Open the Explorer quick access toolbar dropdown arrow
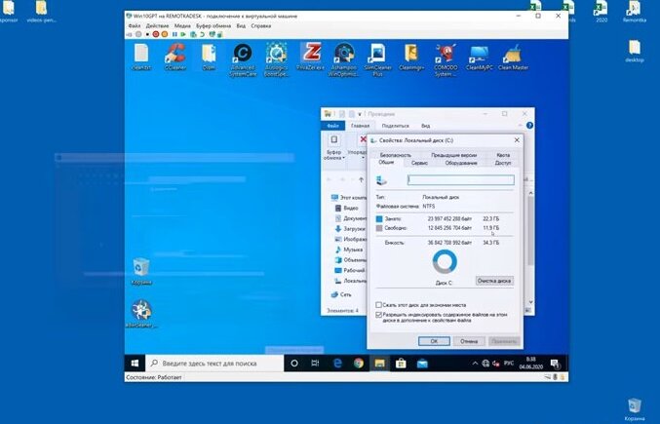Screen dimensions: 660x424 coord(360,114)
